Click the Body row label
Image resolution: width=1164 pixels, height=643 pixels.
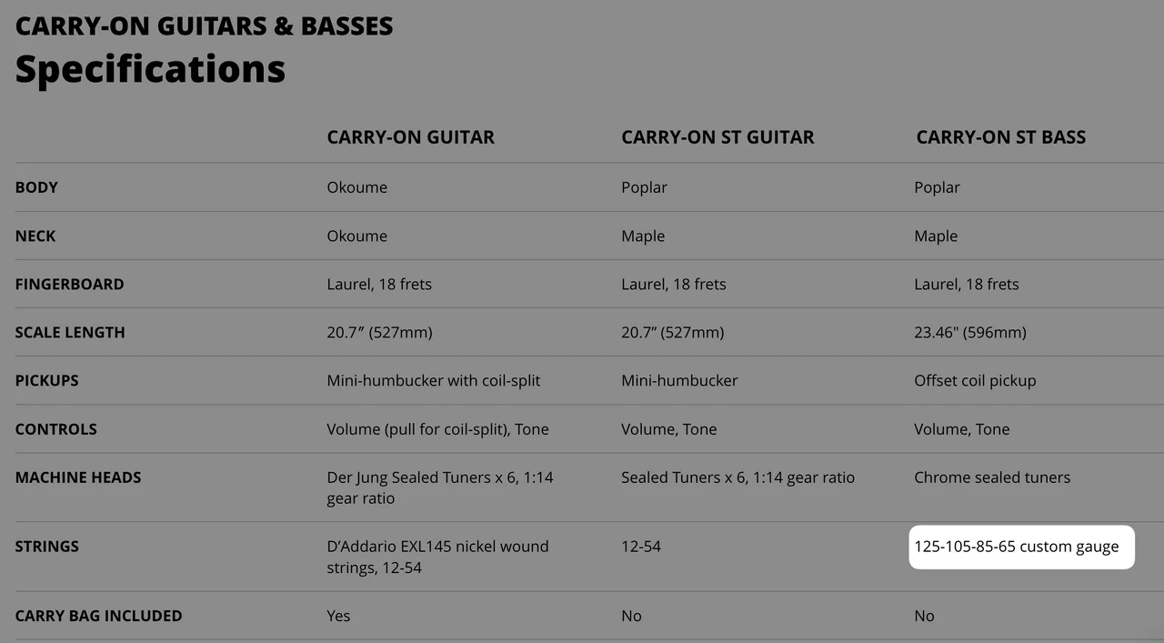pyautogui.click(x=36, y=187)
